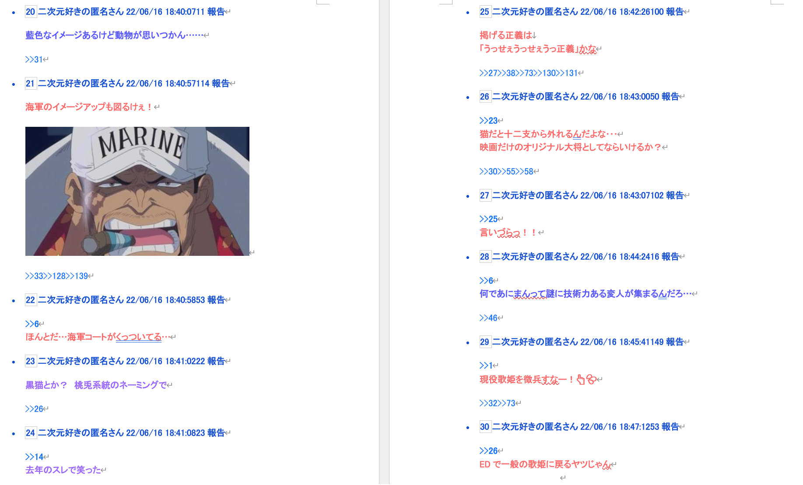Open post number 29 link
Image resolution: width=803 pixels, height=485 pixels.
tap(485, 342)
